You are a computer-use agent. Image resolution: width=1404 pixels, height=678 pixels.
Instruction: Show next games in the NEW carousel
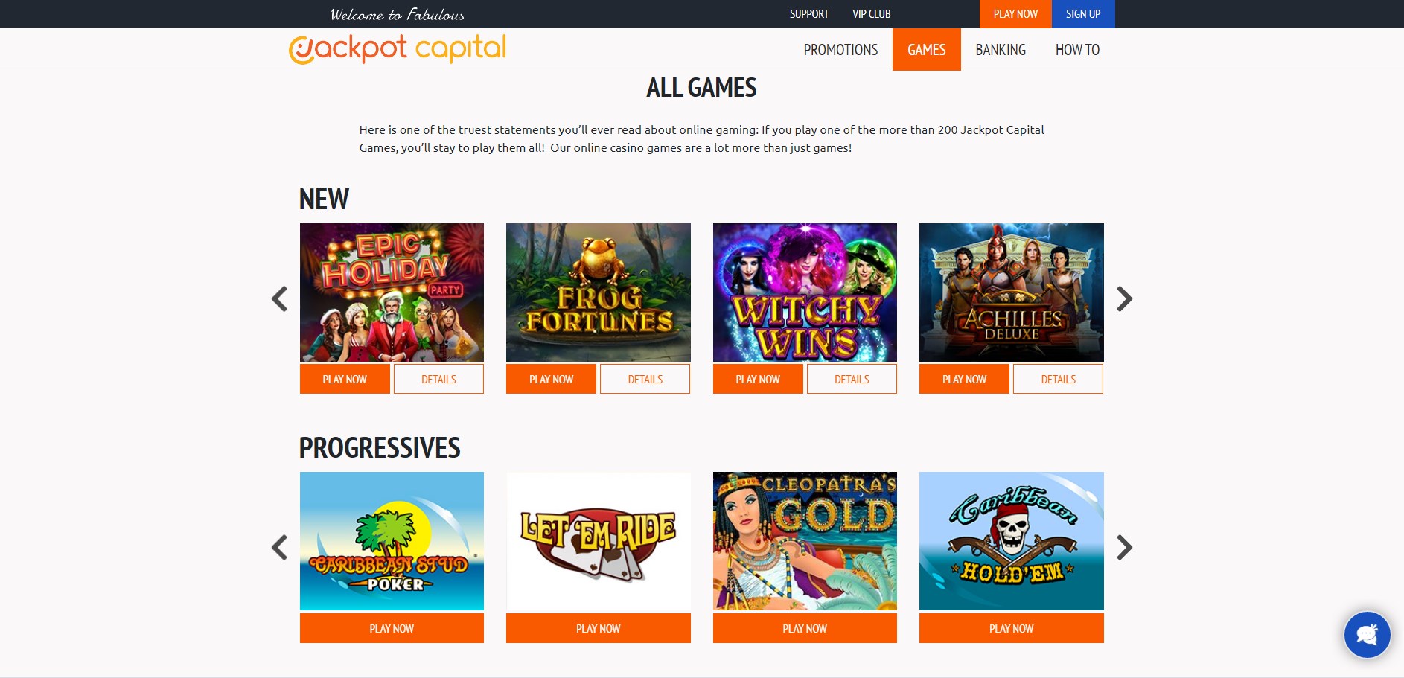pyautogui.click(x=1124, y=299)
